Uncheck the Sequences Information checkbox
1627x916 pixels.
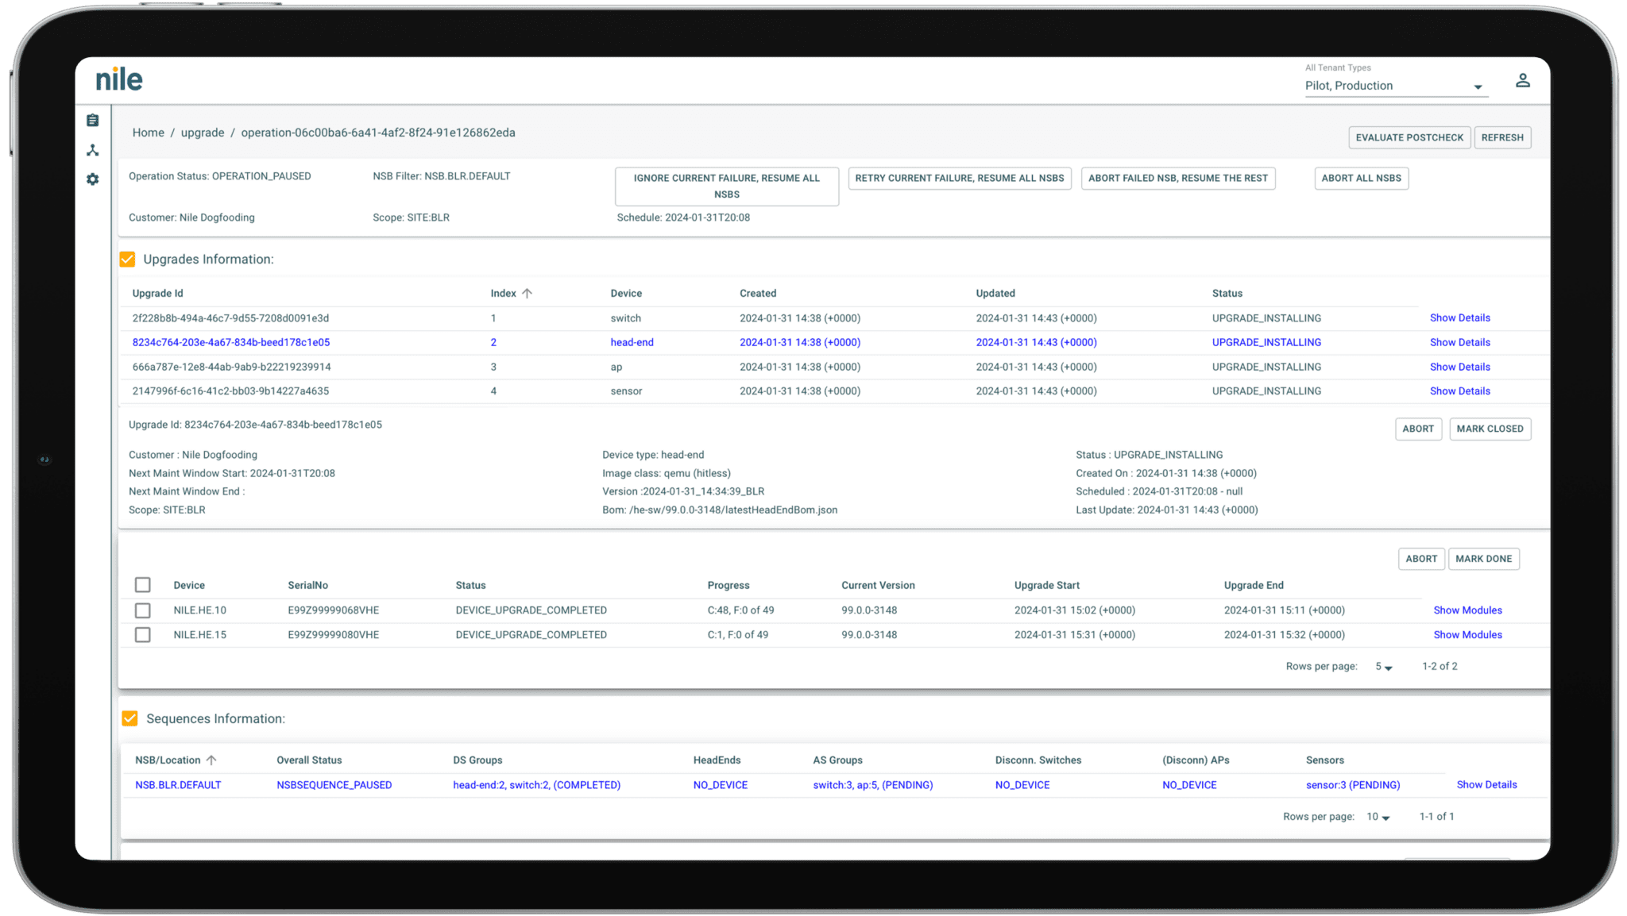coord(129,718)
